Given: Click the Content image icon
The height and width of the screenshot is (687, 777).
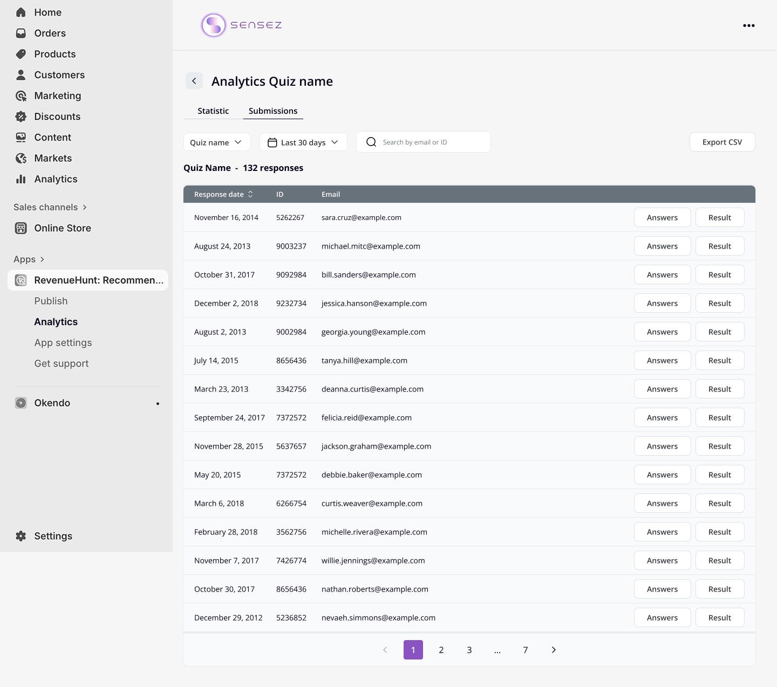Looking at the screenshot, I should click(21, 138).
